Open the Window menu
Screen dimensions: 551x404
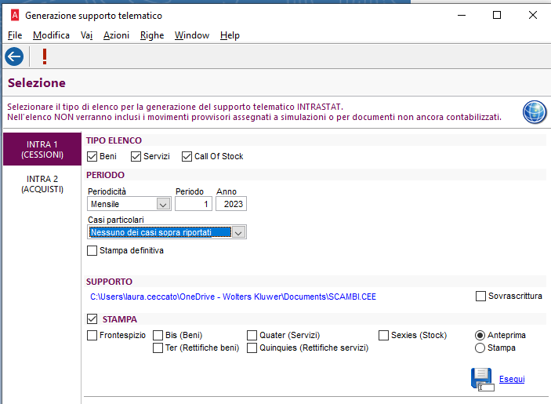click(192, 35)
